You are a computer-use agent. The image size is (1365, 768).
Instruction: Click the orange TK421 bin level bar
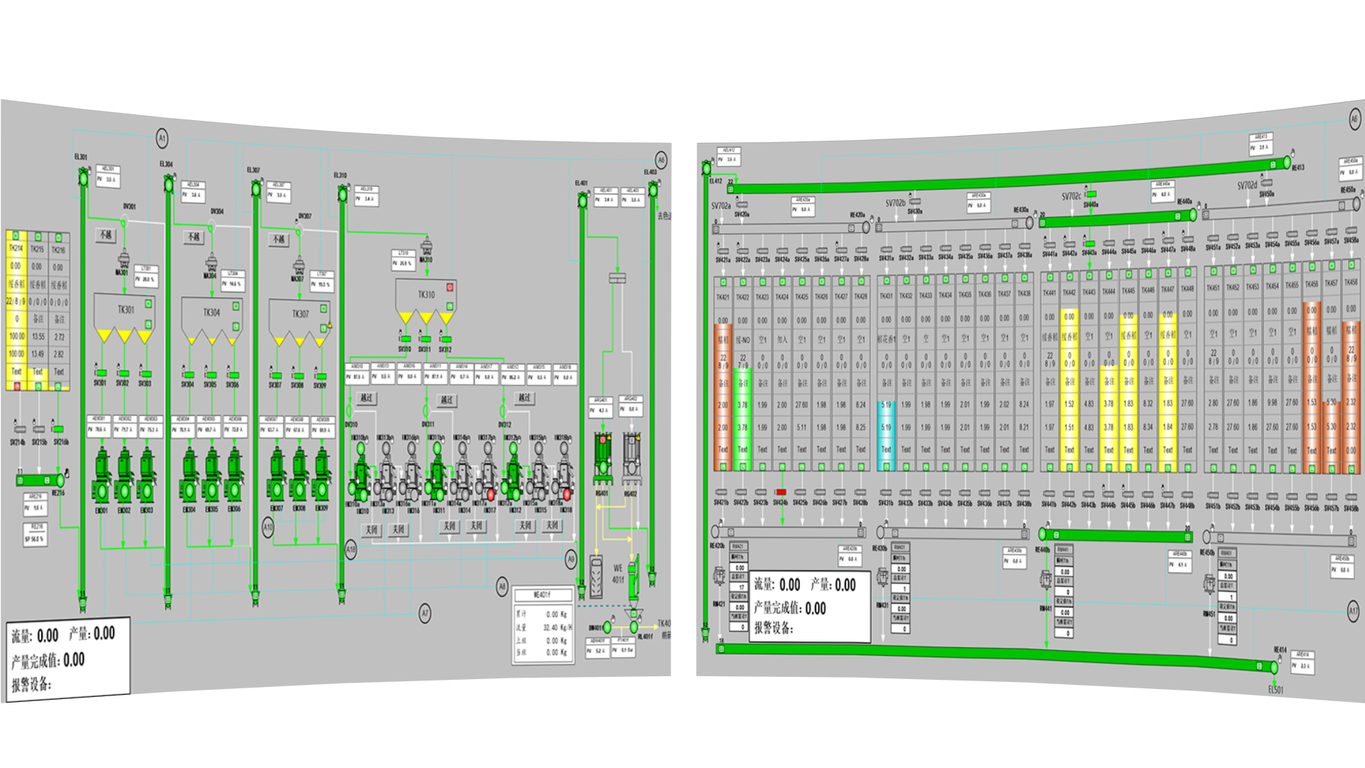click(x=722, y=395)
